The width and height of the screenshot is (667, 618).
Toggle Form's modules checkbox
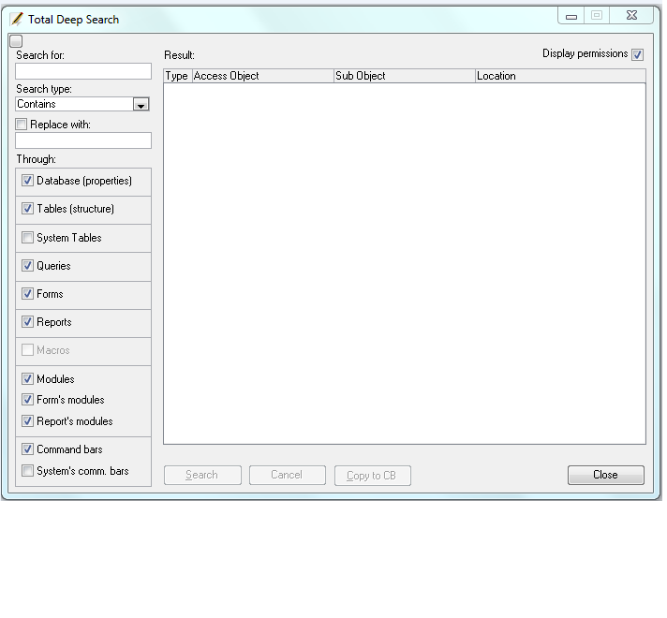(x=28, y=400)
